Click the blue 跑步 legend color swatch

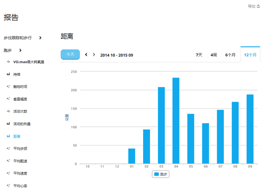[156, 174]
